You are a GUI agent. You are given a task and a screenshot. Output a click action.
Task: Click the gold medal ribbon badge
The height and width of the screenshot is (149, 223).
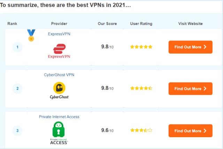(31, 35)
